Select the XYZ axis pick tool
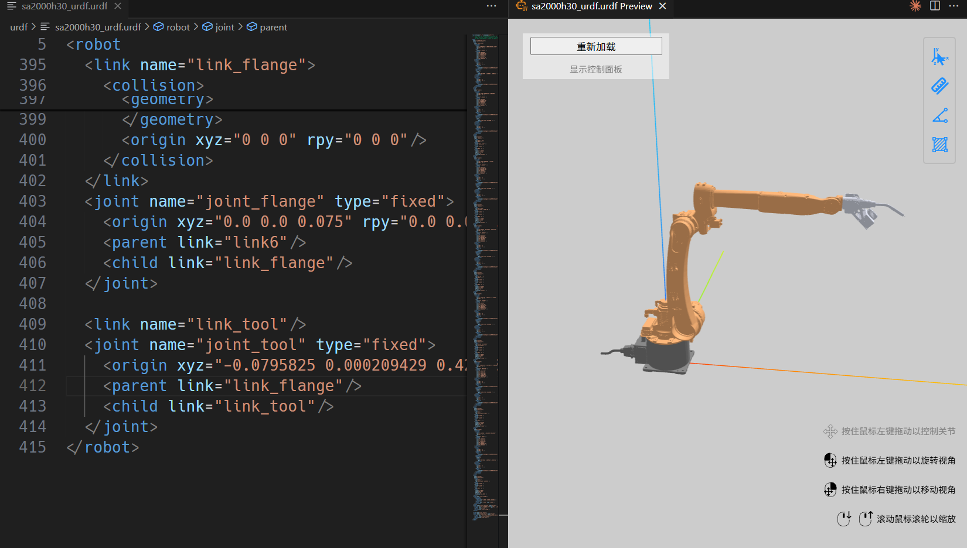 939,57
